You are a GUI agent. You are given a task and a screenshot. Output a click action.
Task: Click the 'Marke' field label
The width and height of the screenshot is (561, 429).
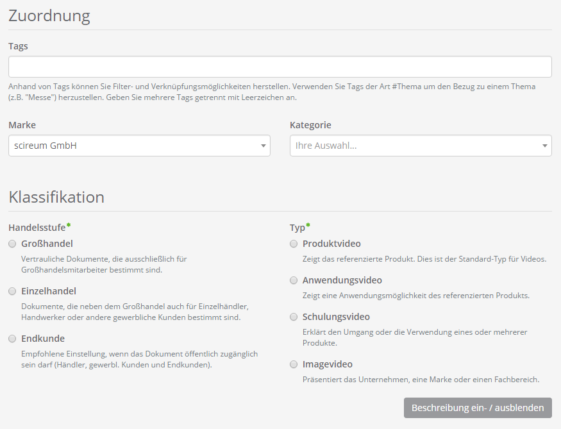click(x=22, y=125)
